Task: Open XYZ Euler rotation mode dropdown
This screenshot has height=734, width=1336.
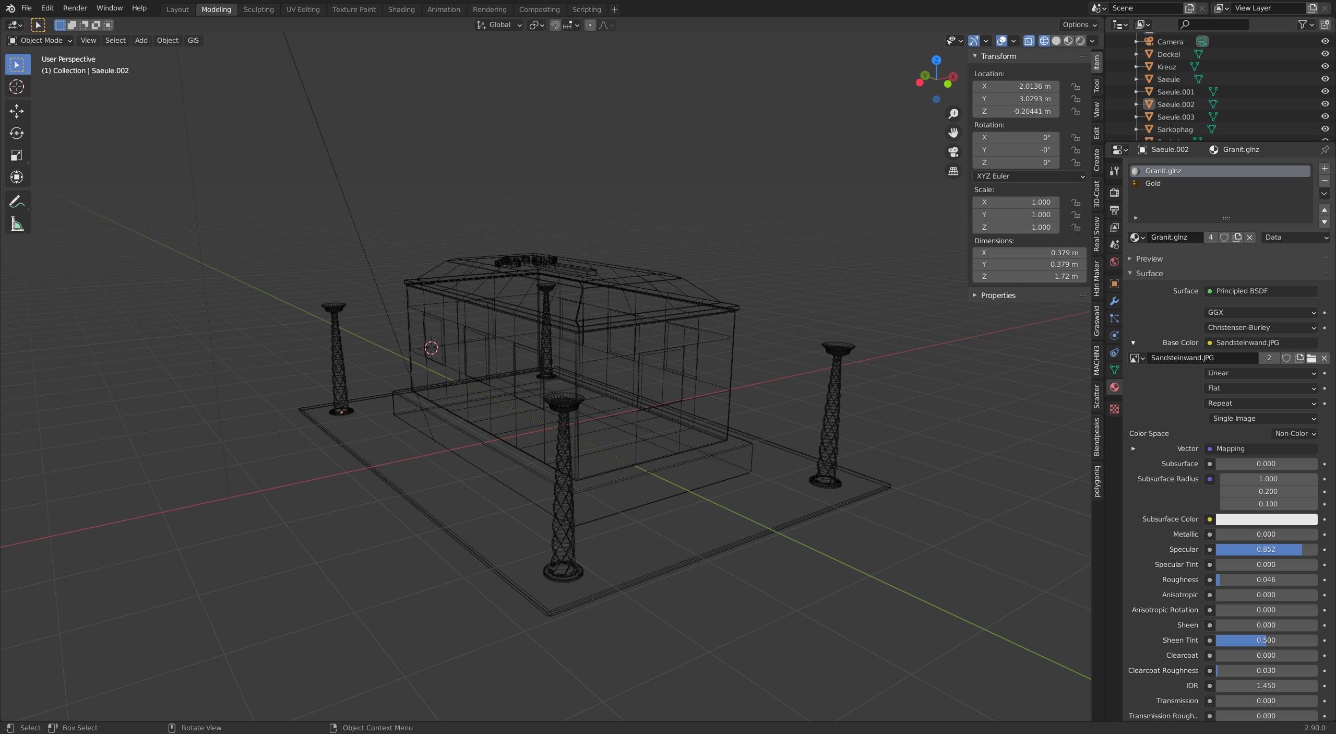Action: (1029, 176)
